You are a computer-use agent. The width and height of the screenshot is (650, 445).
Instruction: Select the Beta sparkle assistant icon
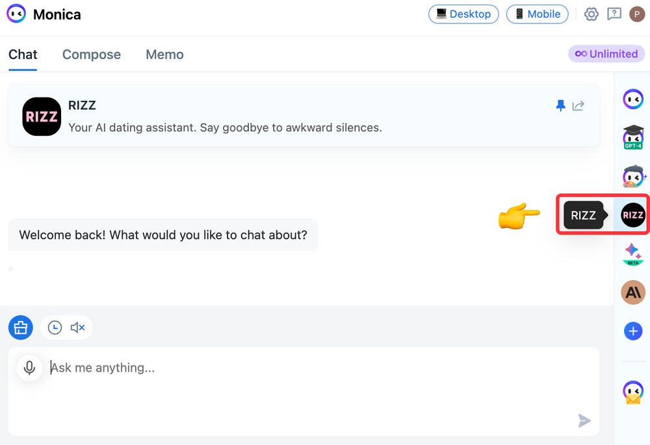pyautogui.click(x=632, y=254)
